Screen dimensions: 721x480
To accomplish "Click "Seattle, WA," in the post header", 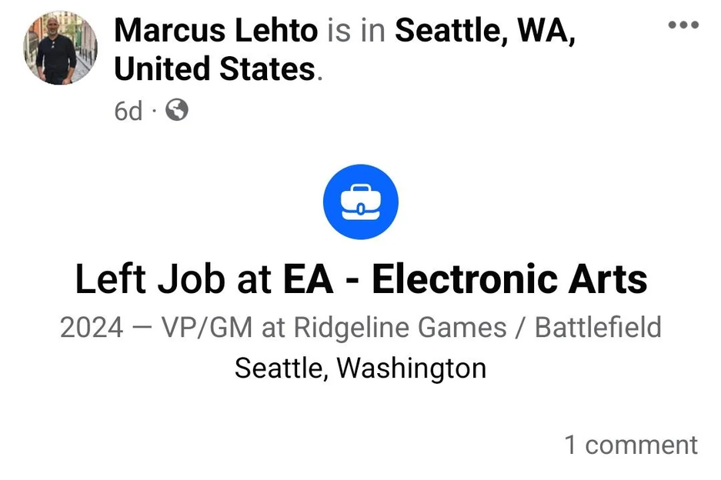I will pos(485,31).
